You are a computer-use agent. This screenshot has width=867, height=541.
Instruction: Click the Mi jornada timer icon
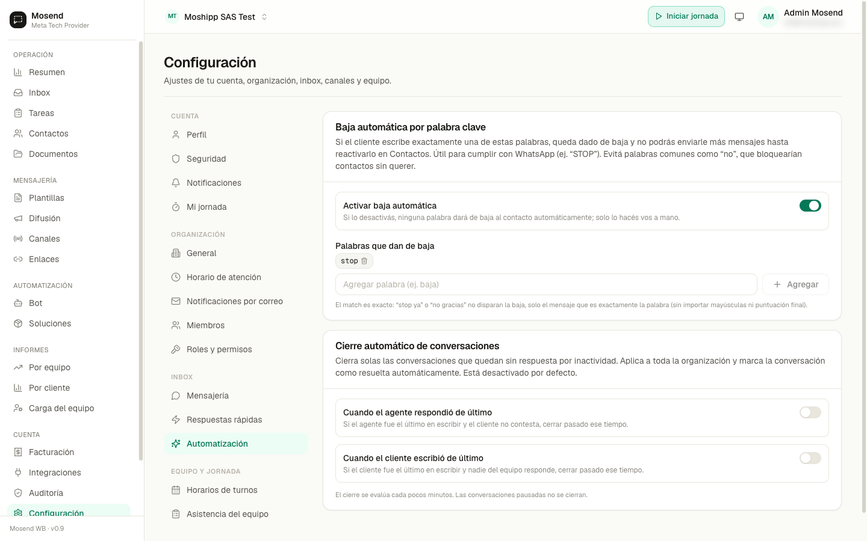point(176,207)
